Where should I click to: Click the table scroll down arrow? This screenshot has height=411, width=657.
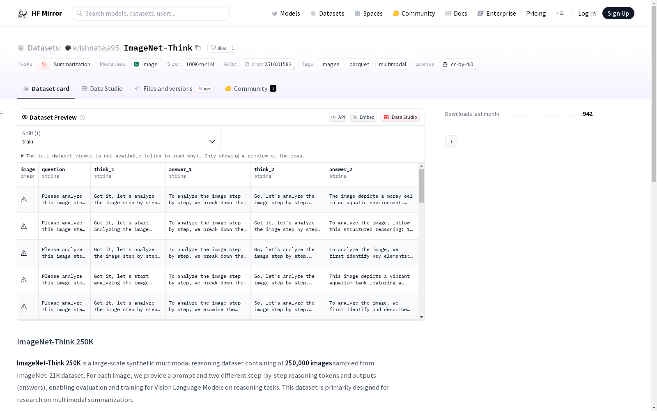tap(421, 317)
